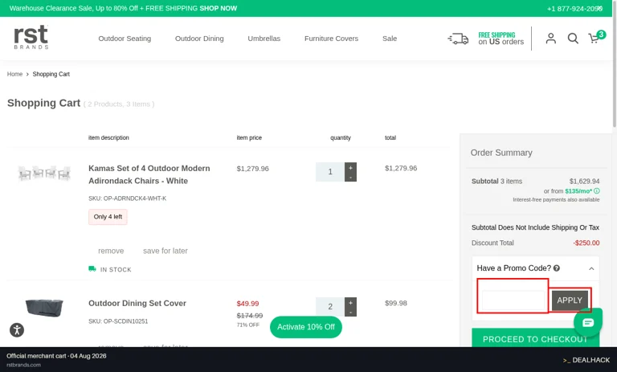
Task: Open the Sale menu
Action: click(390, 39)
